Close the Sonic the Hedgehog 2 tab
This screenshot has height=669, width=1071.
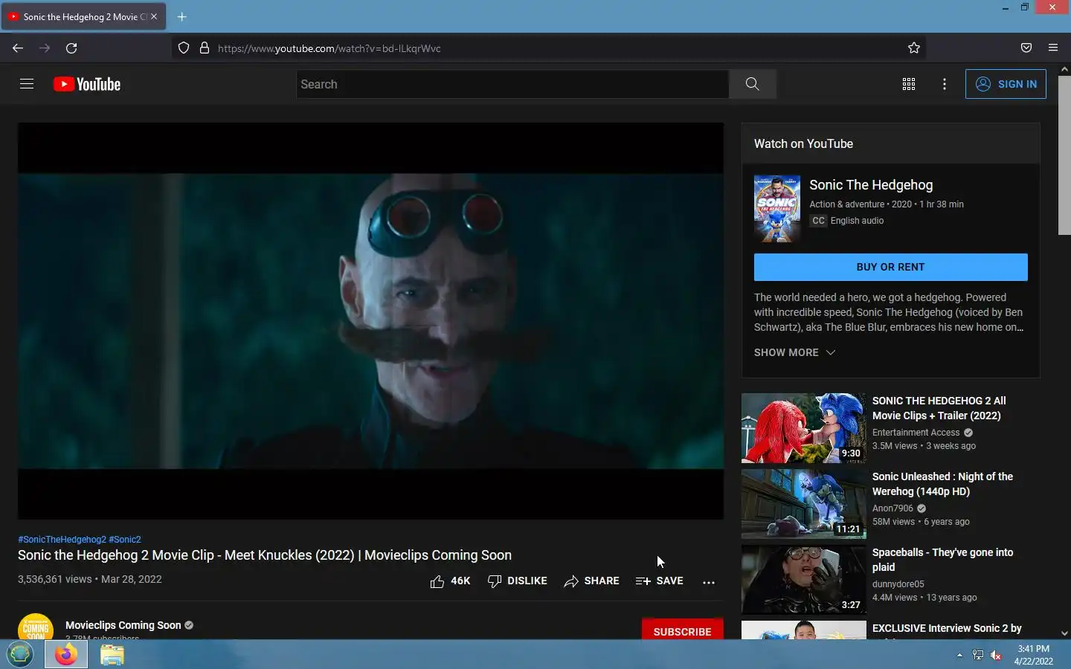coord(154,16)
